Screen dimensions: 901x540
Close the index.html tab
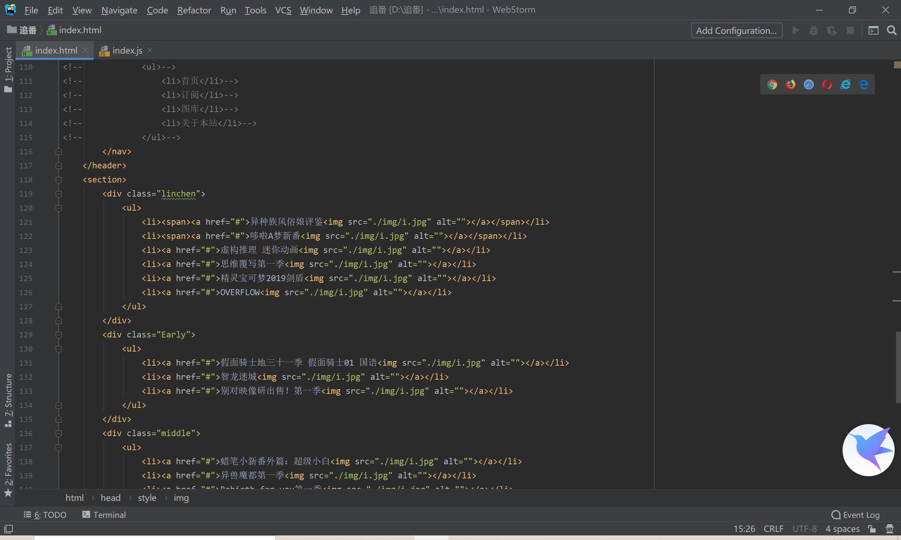[x=86, y=50]
